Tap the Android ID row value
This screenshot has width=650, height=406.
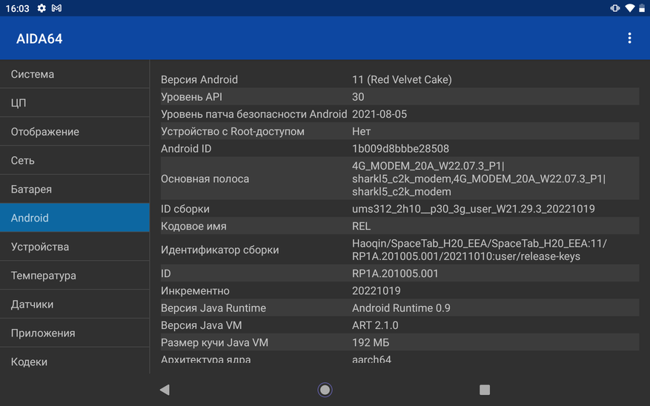pyautogui.click(x=400, y=149)
